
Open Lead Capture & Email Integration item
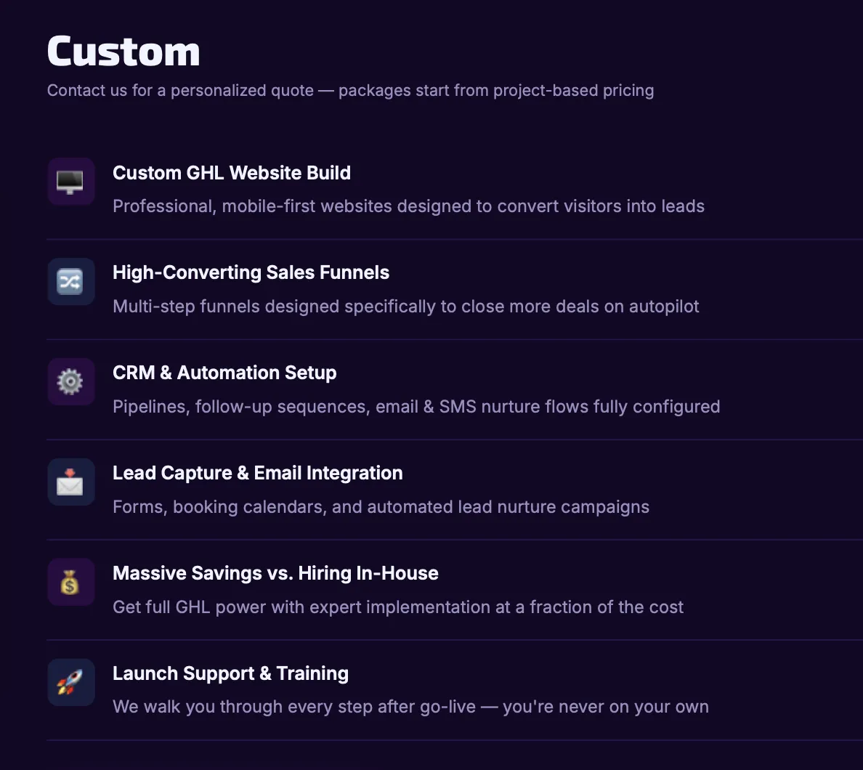(257, 473)
